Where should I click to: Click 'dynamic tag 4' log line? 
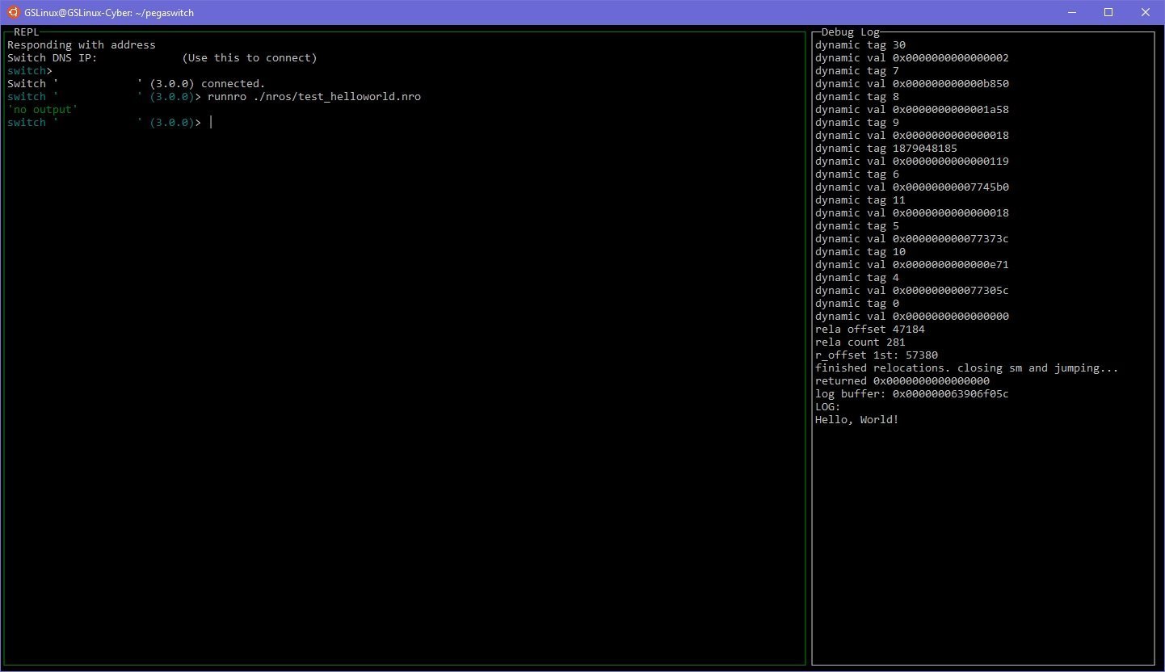[x=857, y=278]
